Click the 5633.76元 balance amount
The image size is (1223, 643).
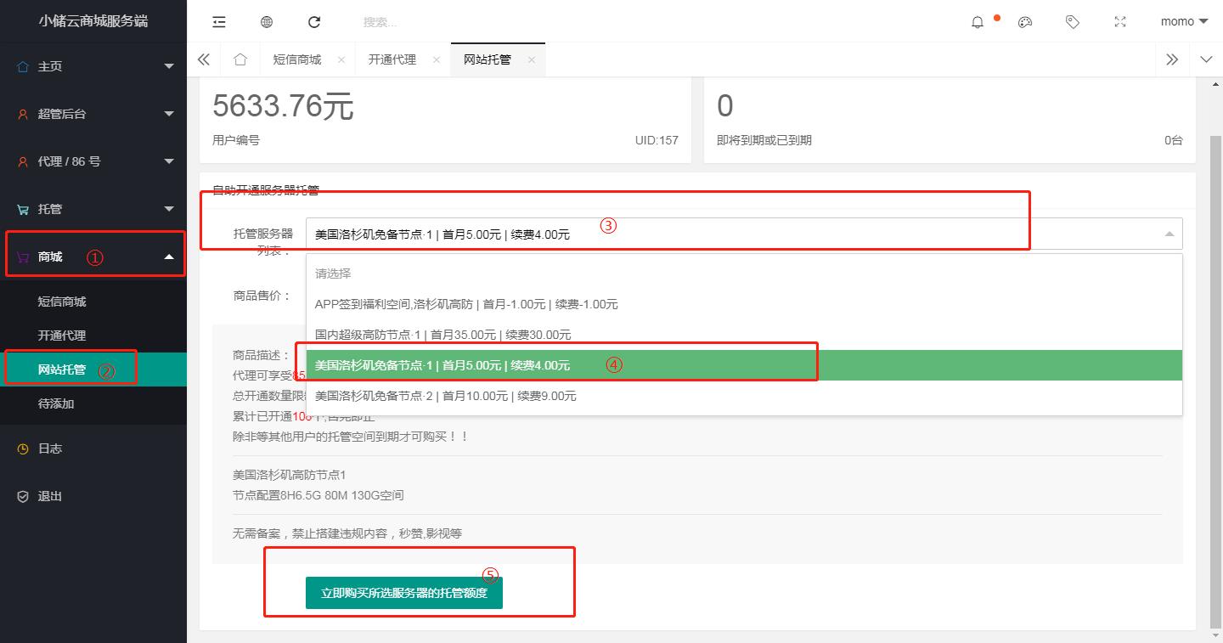[283, 106]
